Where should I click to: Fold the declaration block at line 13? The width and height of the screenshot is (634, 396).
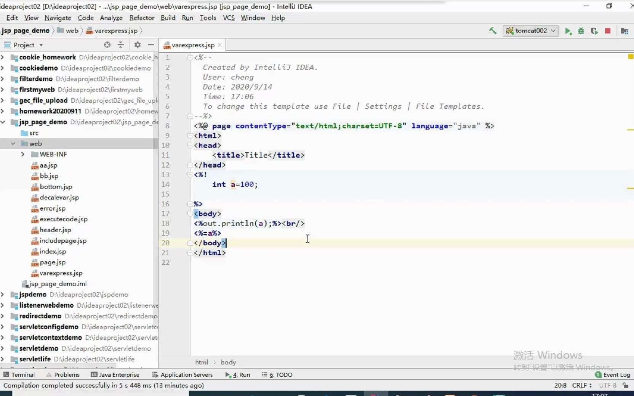tap(190, 174)
